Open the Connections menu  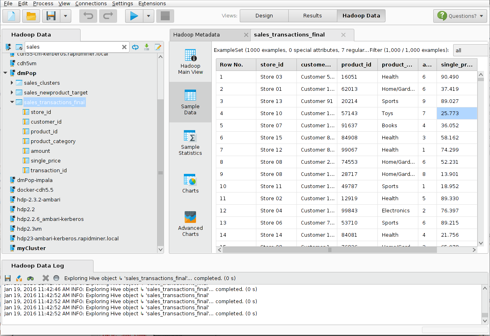click(91, 3)
